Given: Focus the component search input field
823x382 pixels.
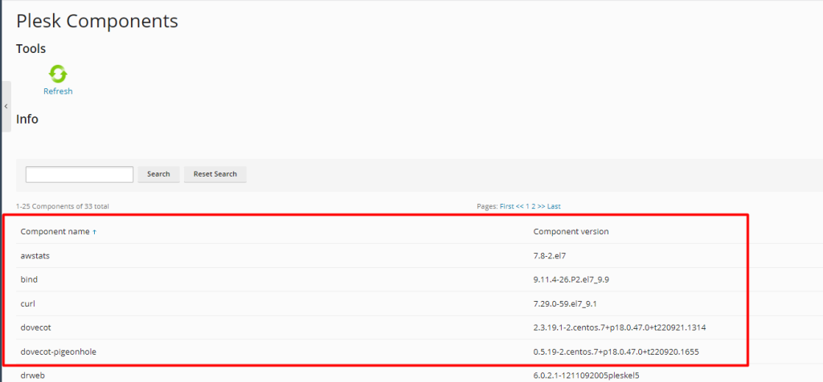Looking at the screenshot, I should coord(80,174).
